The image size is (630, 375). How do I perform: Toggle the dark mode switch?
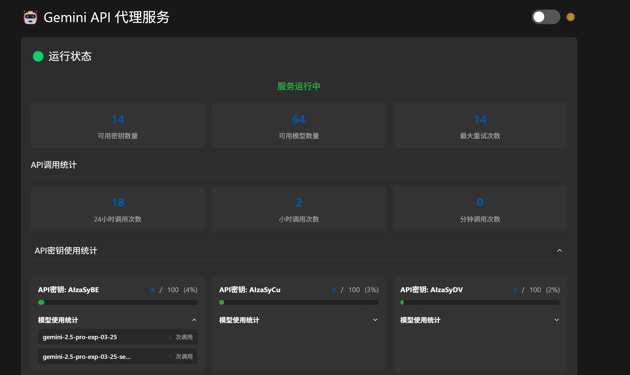point(546,17)
